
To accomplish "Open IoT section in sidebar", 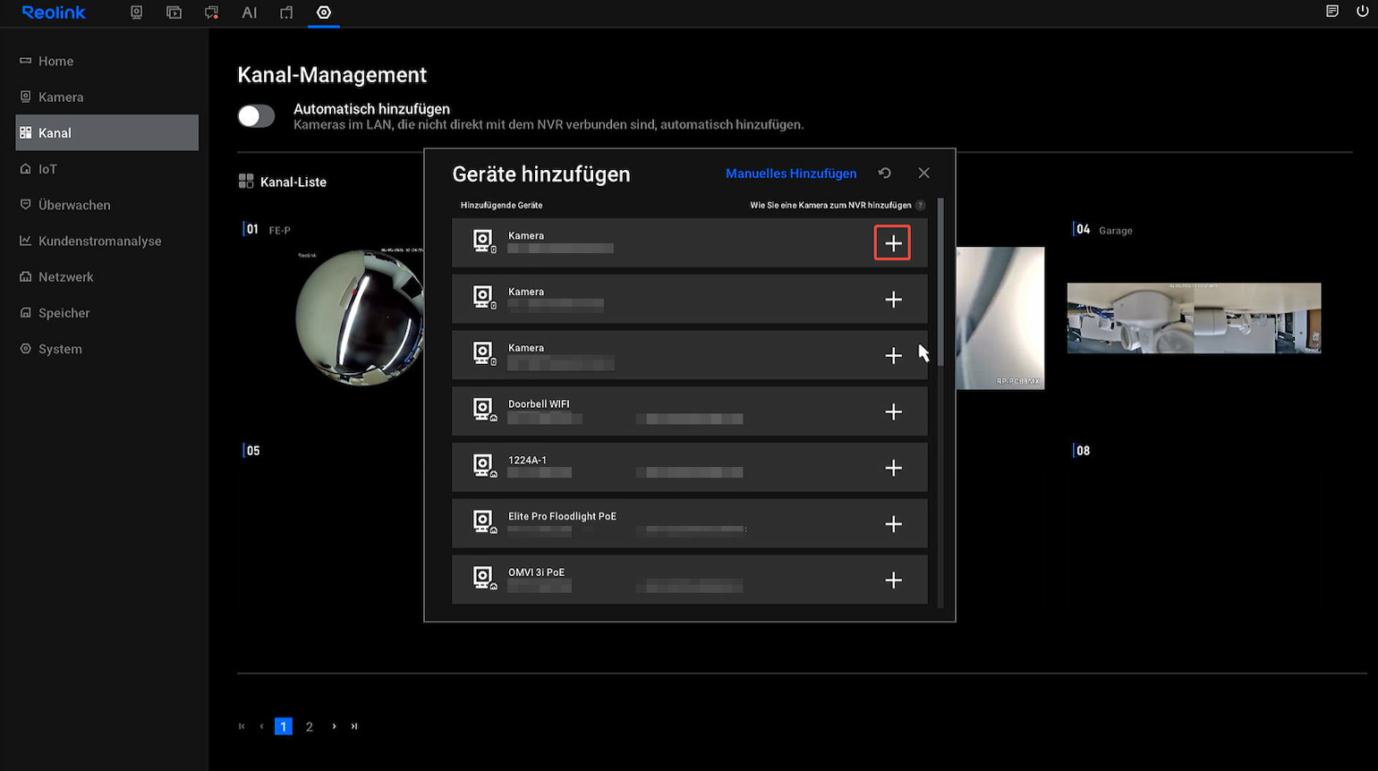I will tap(106, 168).
